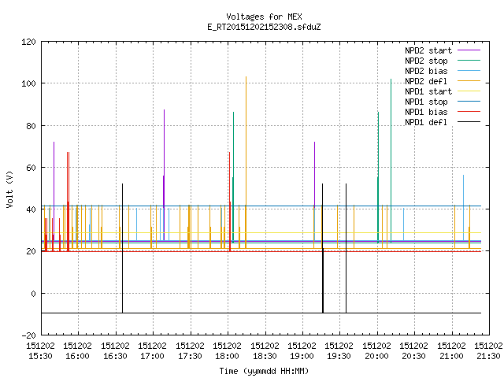Click the purple NPD2 start legend line
504x378 pixels.
[x=469, y=50]
